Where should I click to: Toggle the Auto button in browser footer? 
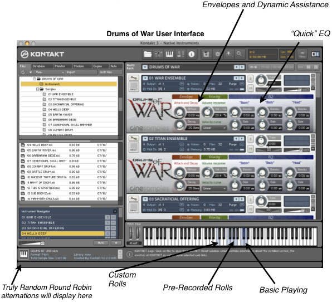click(101, 243)
